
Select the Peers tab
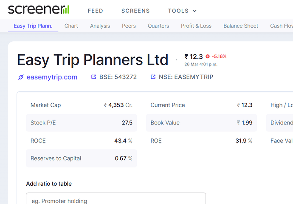[129, 26]
